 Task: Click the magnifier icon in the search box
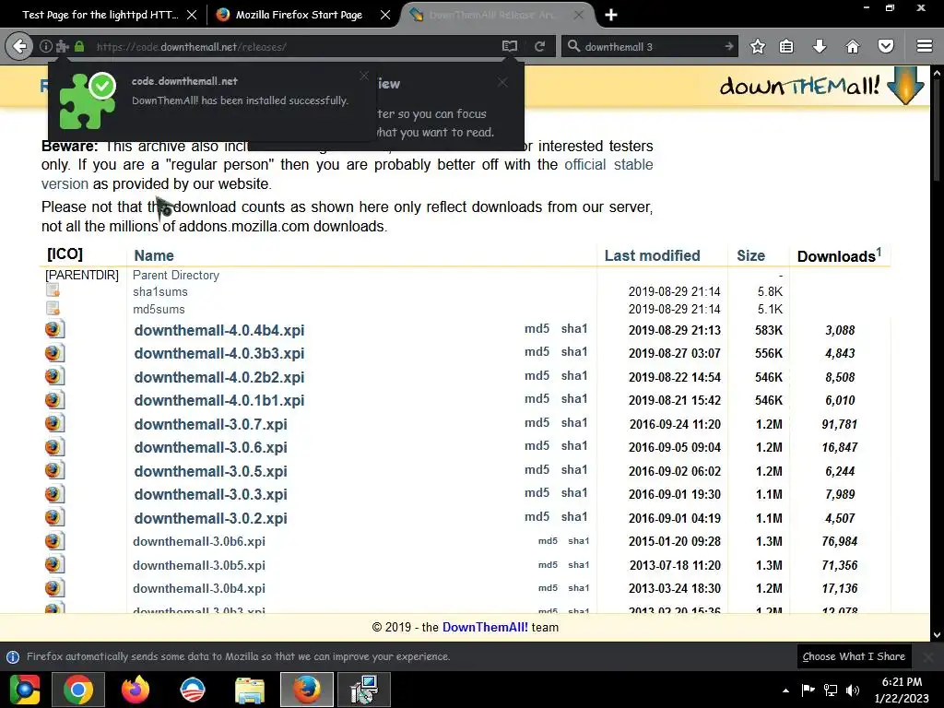[573, 46]
